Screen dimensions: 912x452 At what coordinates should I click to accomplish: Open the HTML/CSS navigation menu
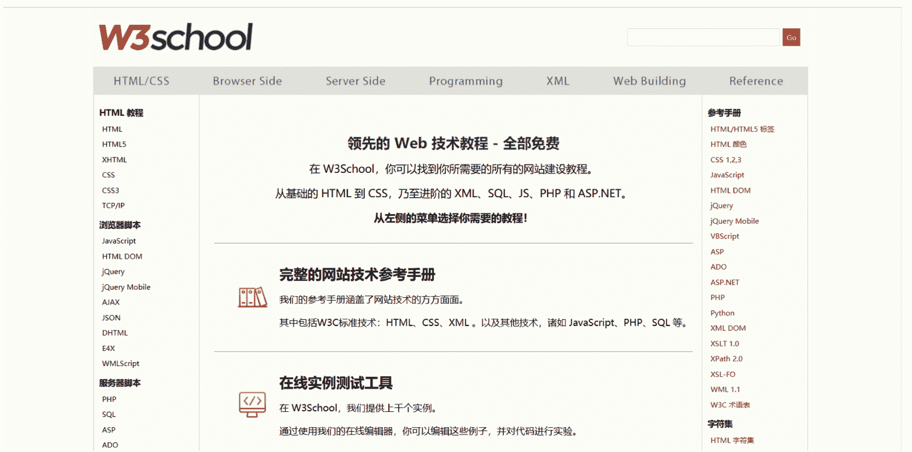click(141, 81)
